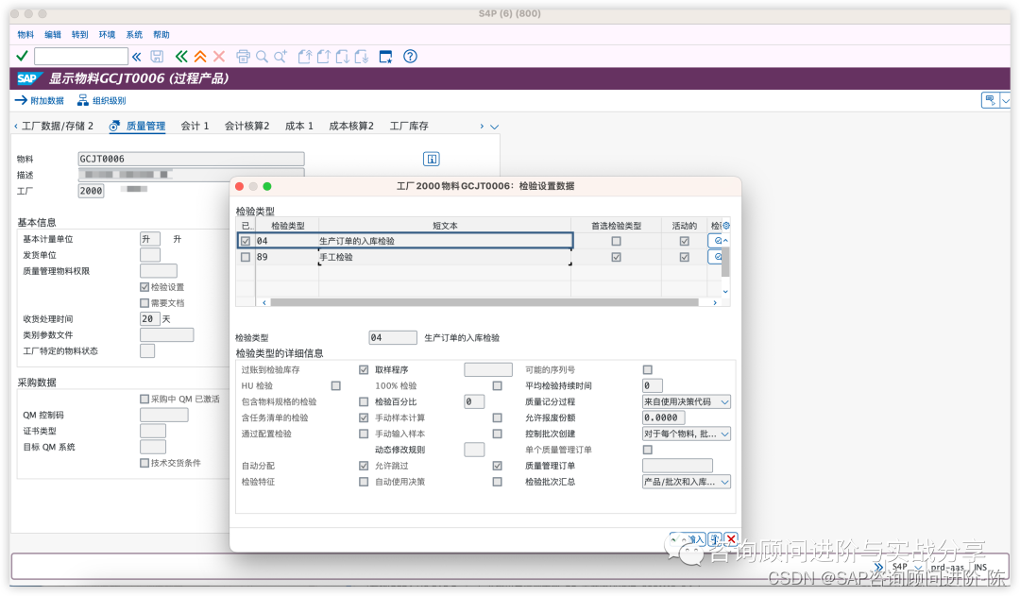Image resolution: width=1020 pixels, height=596 pixels.
Task: Click the New GUI Window icon
Action: 385,57
